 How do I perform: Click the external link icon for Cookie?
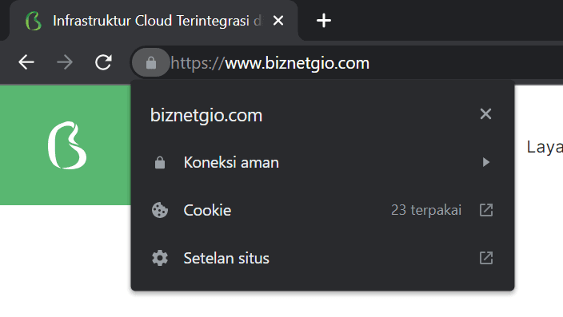486,210
